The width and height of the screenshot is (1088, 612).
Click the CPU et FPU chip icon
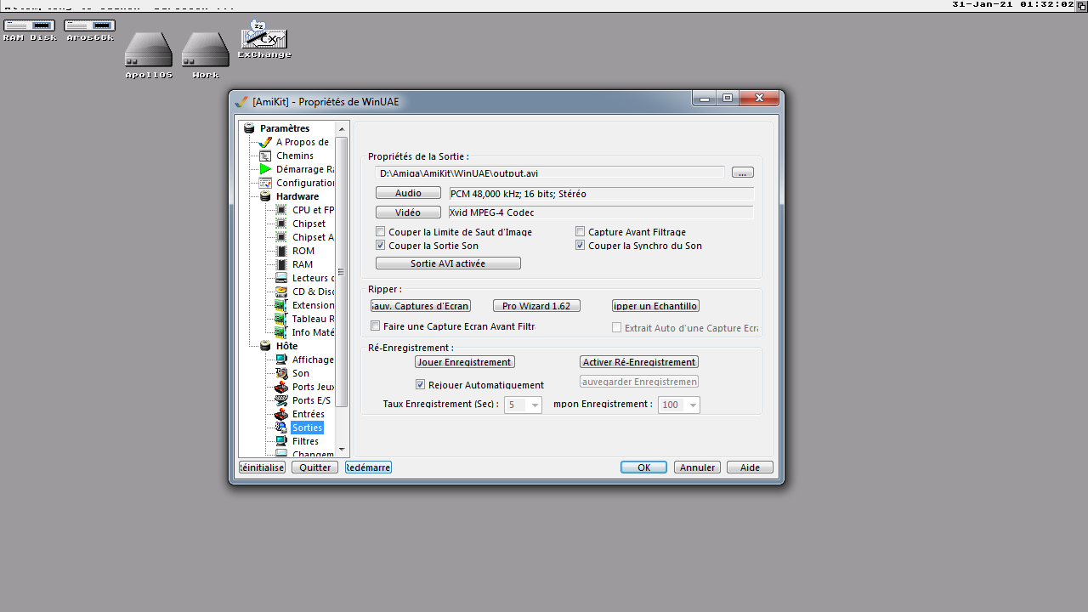click(x=281, y=210)
